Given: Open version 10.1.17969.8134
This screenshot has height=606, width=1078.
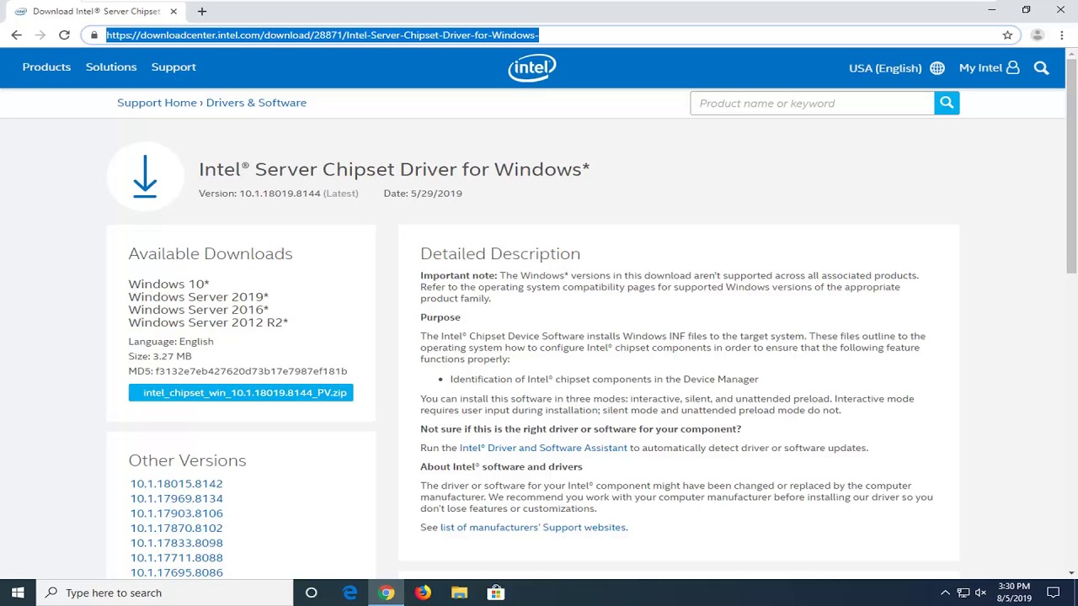Looking at the screenshot, I should point(176,498).
